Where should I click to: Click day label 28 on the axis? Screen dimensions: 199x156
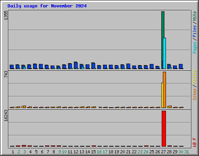pos(169,152)
